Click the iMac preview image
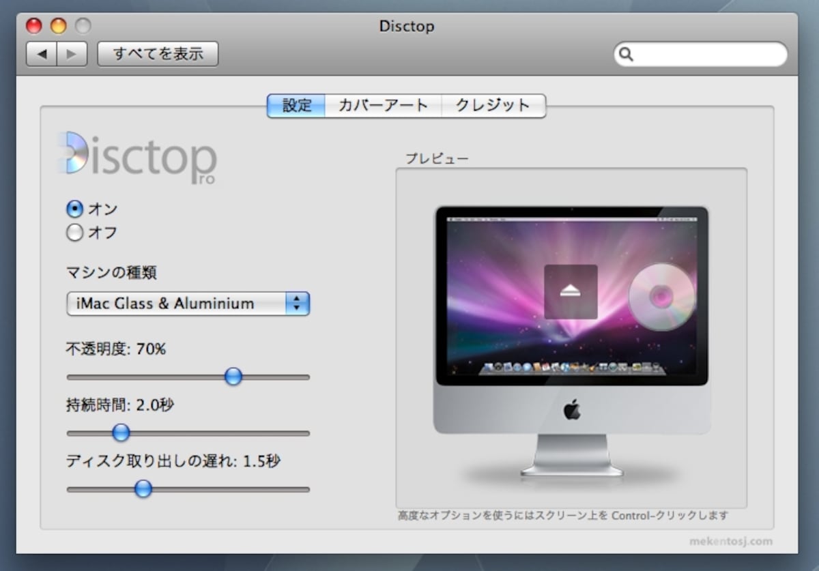This screenshot has width=819, height=571. tap(572, 341)
